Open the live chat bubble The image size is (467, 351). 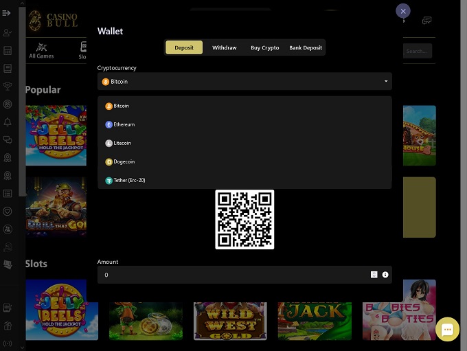pos(447,330)
